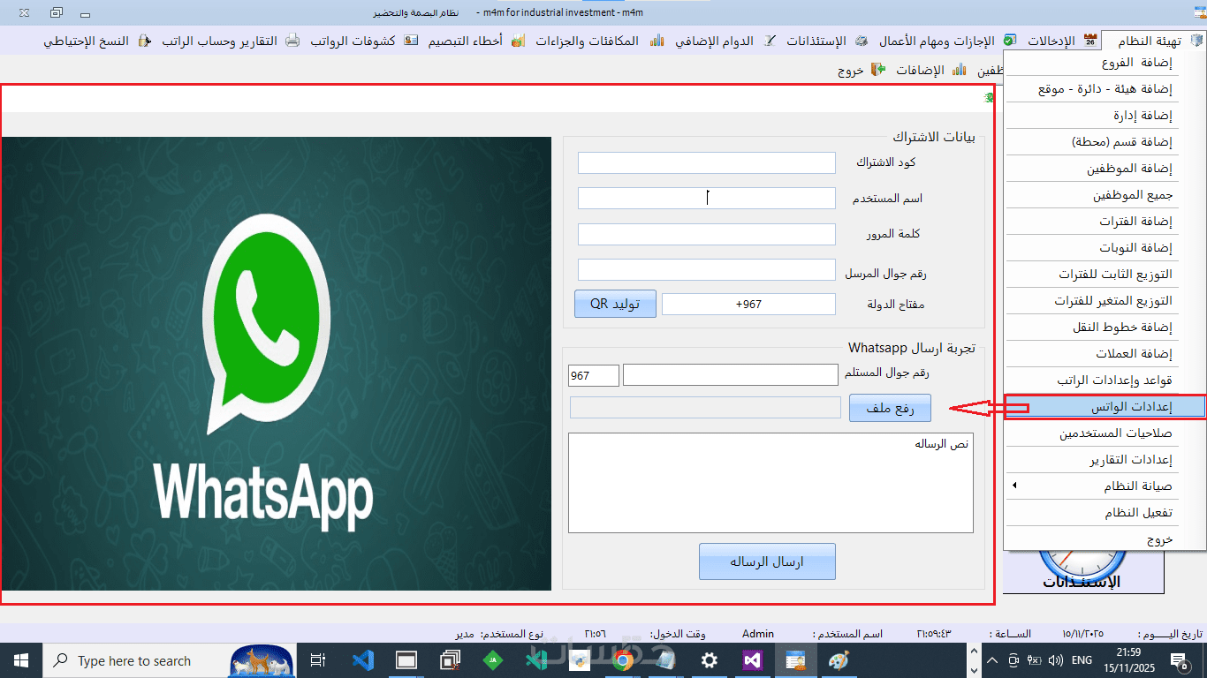
Task: Open the volume control in the tray
Action: (1057, 660)
